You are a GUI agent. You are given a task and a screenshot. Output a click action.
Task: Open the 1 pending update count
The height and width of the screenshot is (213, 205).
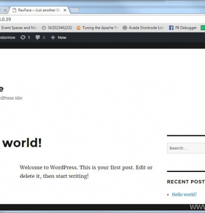point(29,38)
